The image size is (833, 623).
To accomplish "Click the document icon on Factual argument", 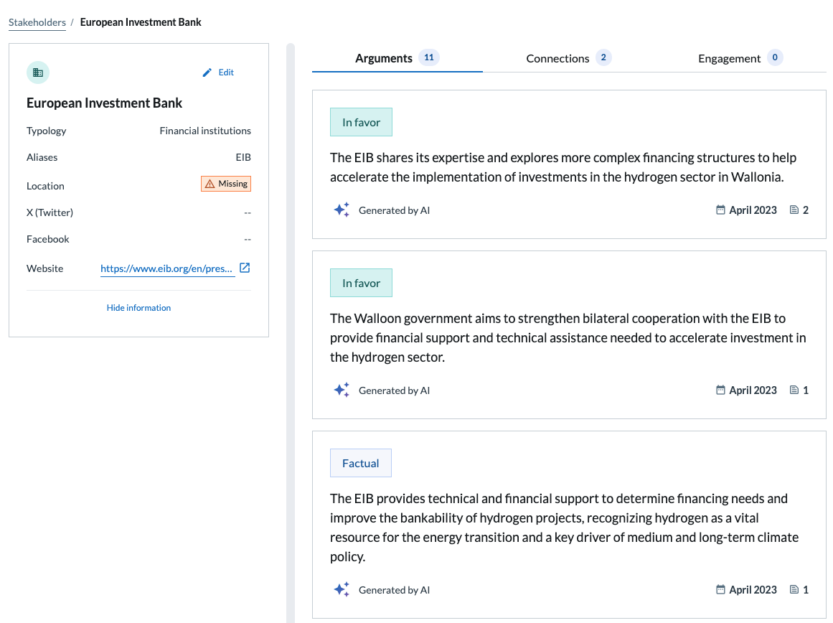I will click(794, 590).
